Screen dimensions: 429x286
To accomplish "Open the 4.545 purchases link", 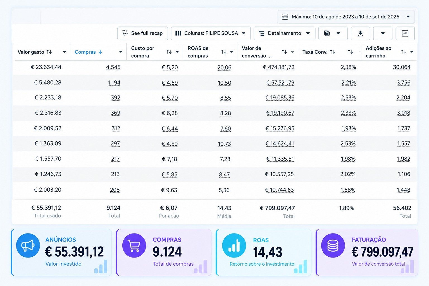I will [x=113, y=67].
